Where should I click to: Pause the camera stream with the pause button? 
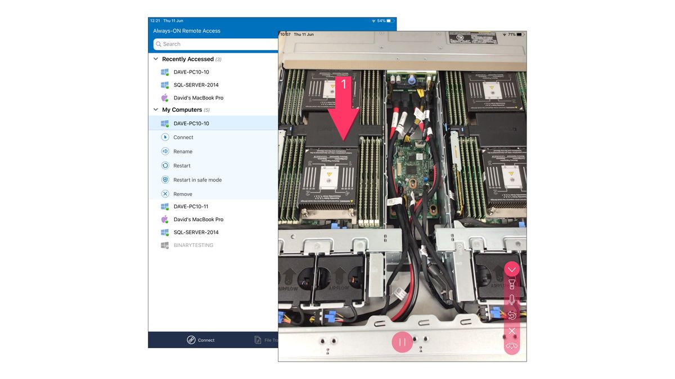(402, 341)
